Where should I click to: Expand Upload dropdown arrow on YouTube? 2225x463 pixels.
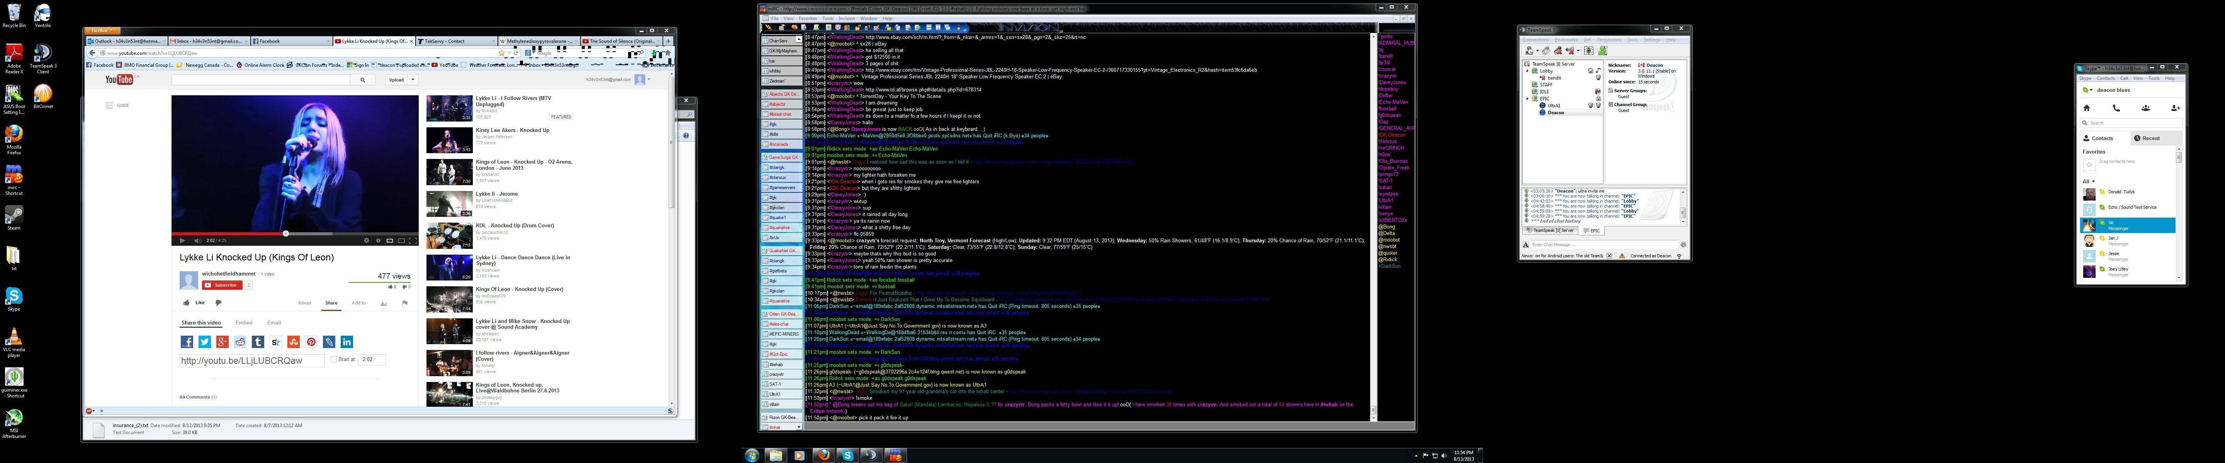[x=413, y=79]
